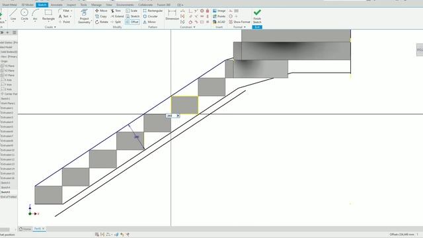
Task: Open the model browser hamburger menu
Action: tap(15, 32)
